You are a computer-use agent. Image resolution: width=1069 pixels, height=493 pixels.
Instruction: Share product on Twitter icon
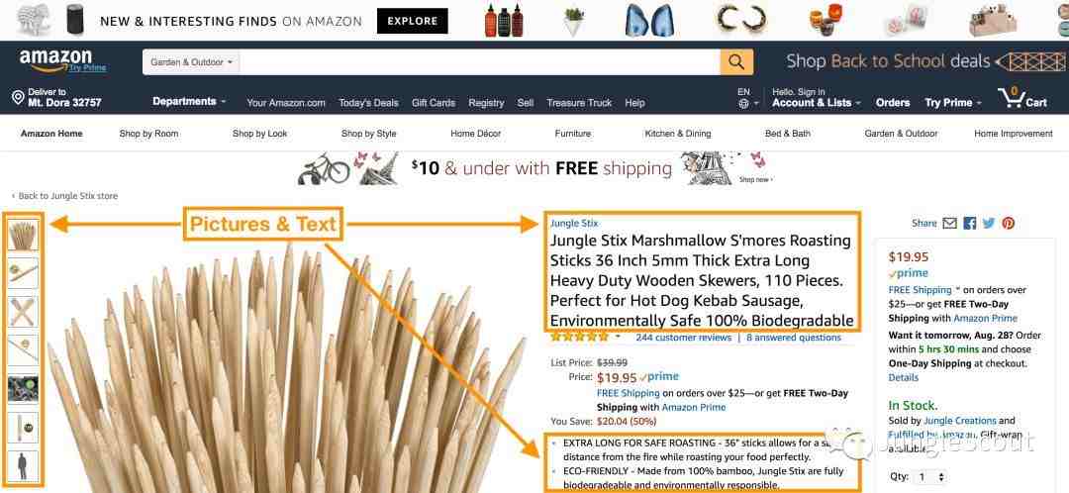point(989,223)
